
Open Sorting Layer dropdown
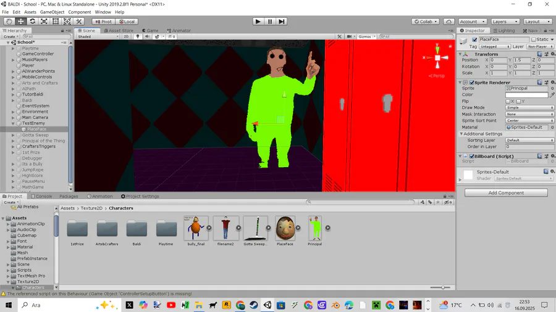pos(529,141)
